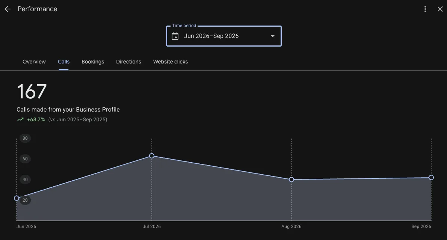Click the Sep 2026 data point
The image size is (447, 240).
pos(431,178)
